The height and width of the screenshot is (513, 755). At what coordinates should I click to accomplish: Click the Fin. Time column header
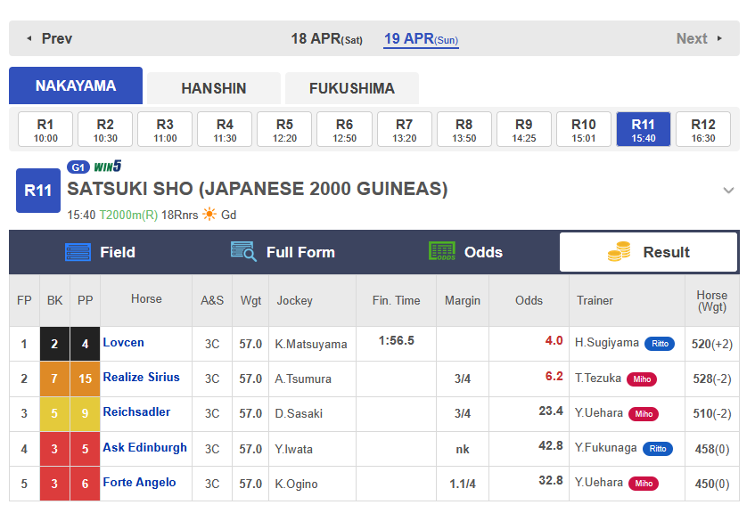[x=397, y=300]
